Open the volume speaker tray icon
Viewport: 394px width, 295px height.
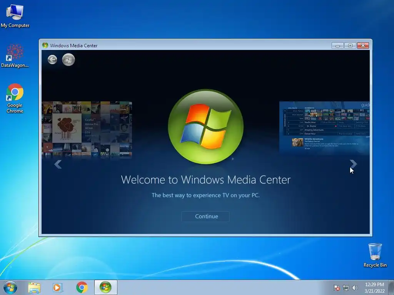(x=355, y=288)
